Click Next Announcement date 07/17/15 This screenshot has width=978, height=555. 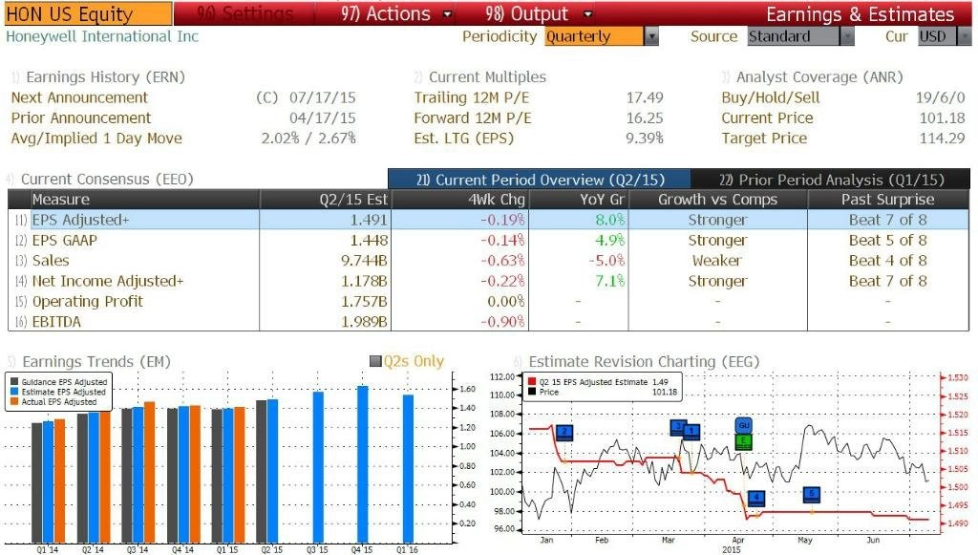pos(323,97)
